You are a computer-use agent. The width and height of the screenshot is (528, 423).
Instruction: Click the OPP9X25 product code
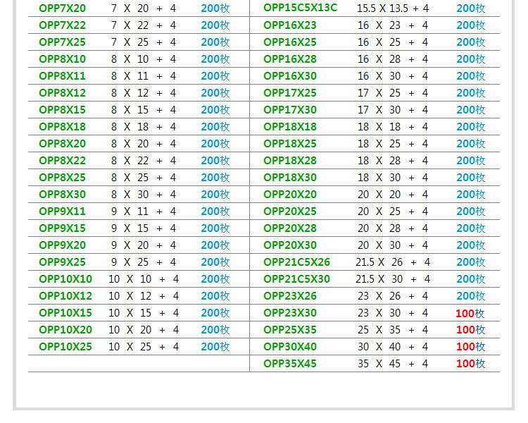(x=62, y=262)
